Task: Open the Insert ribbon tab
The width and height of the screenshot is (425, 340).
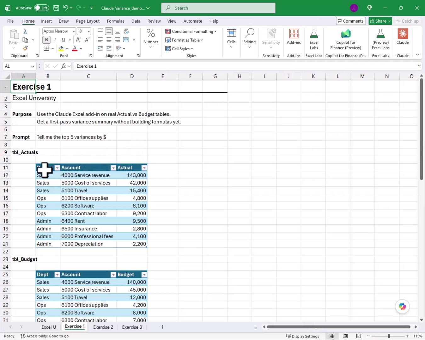Action: click(x=46, y=21)
